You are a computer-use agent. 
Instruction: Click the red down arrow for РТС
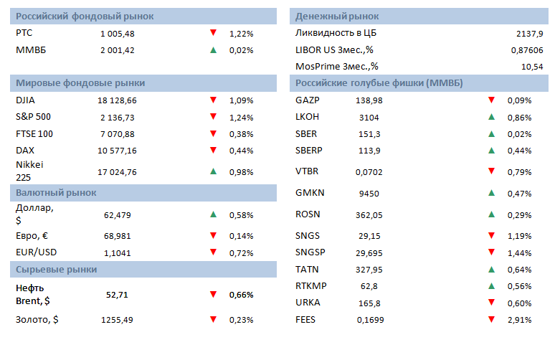pyautogui.click(x=213, y=33)
